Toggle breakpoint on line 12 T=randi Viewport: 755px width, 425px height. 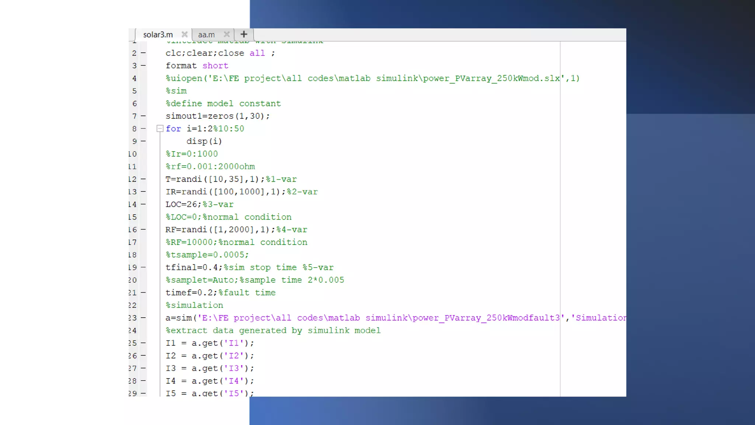pyautogui.click(x=143, y=179)
